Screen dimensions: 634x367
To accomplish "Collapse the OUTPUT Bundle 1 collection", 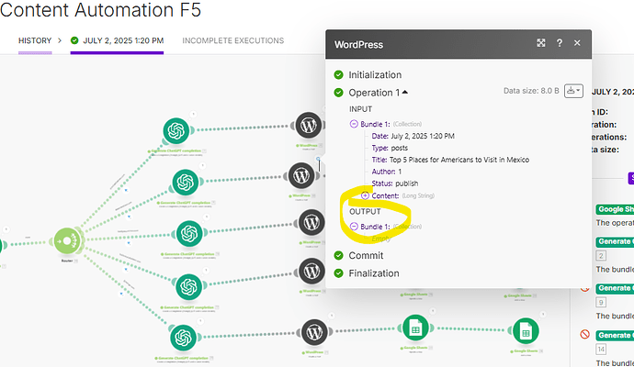I will tap(354, 227).
